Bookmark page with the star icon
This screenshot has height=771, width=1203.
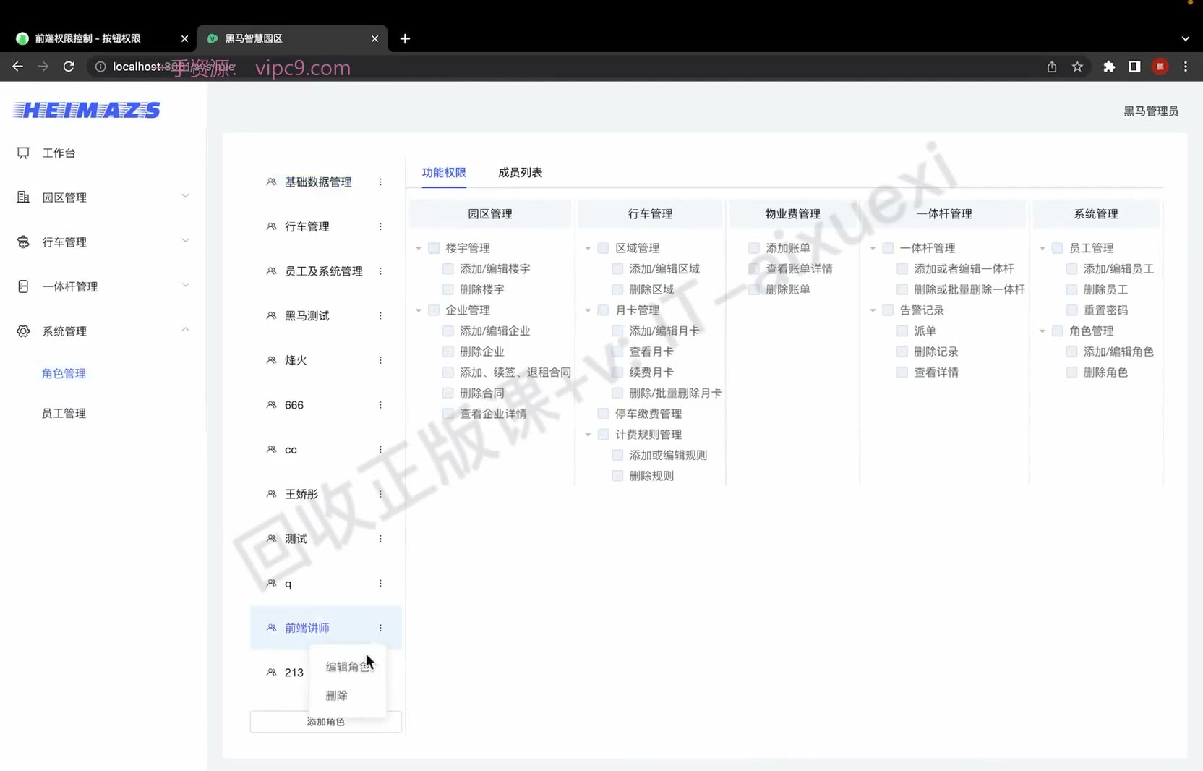click(x=1077, y=67)
